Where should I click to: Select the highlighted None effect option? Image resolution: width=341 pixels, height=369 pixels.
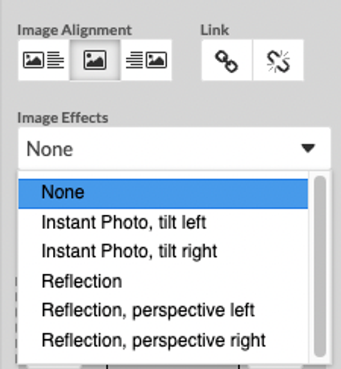pos(163,194)
